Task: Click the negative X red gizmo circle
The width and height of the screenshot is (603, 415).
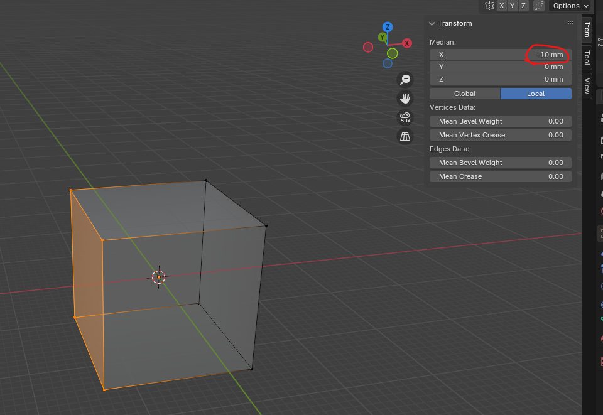Action: point(368,47)
